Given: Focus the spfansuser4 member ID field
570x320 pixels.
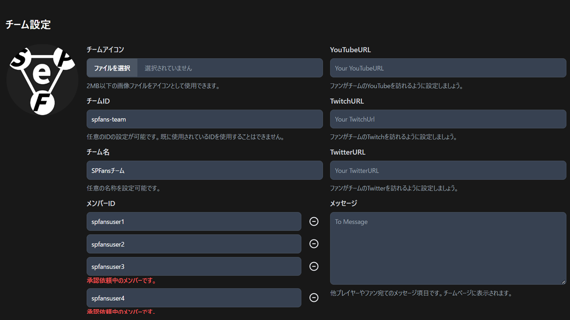Looking at the screenshot, I should pyautogui.click(x=194, y=298).
